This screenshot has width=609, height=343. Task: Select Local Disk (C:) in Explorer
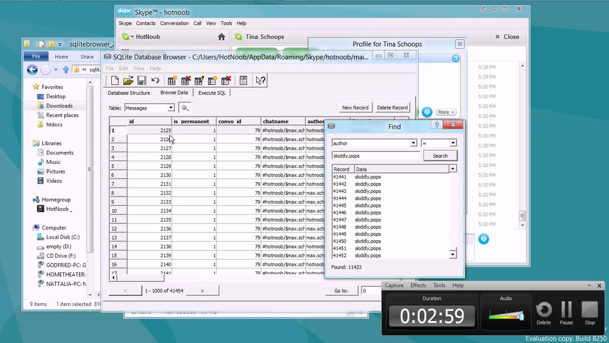(x=62, y=237)
